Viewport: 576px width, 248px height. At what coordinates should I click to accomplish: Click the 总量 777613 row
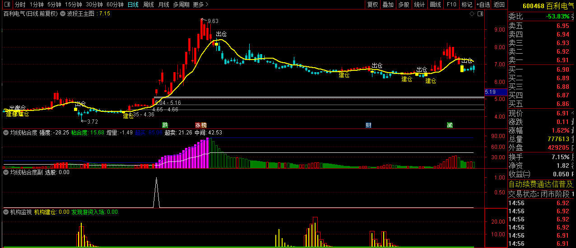[542, 139]
